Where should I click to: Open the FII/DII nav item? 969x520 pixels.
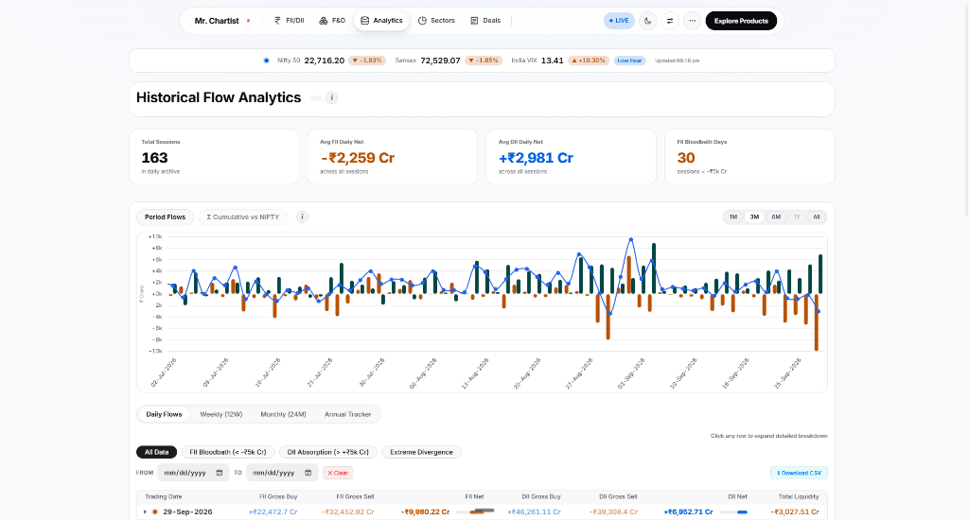(290, 21)
